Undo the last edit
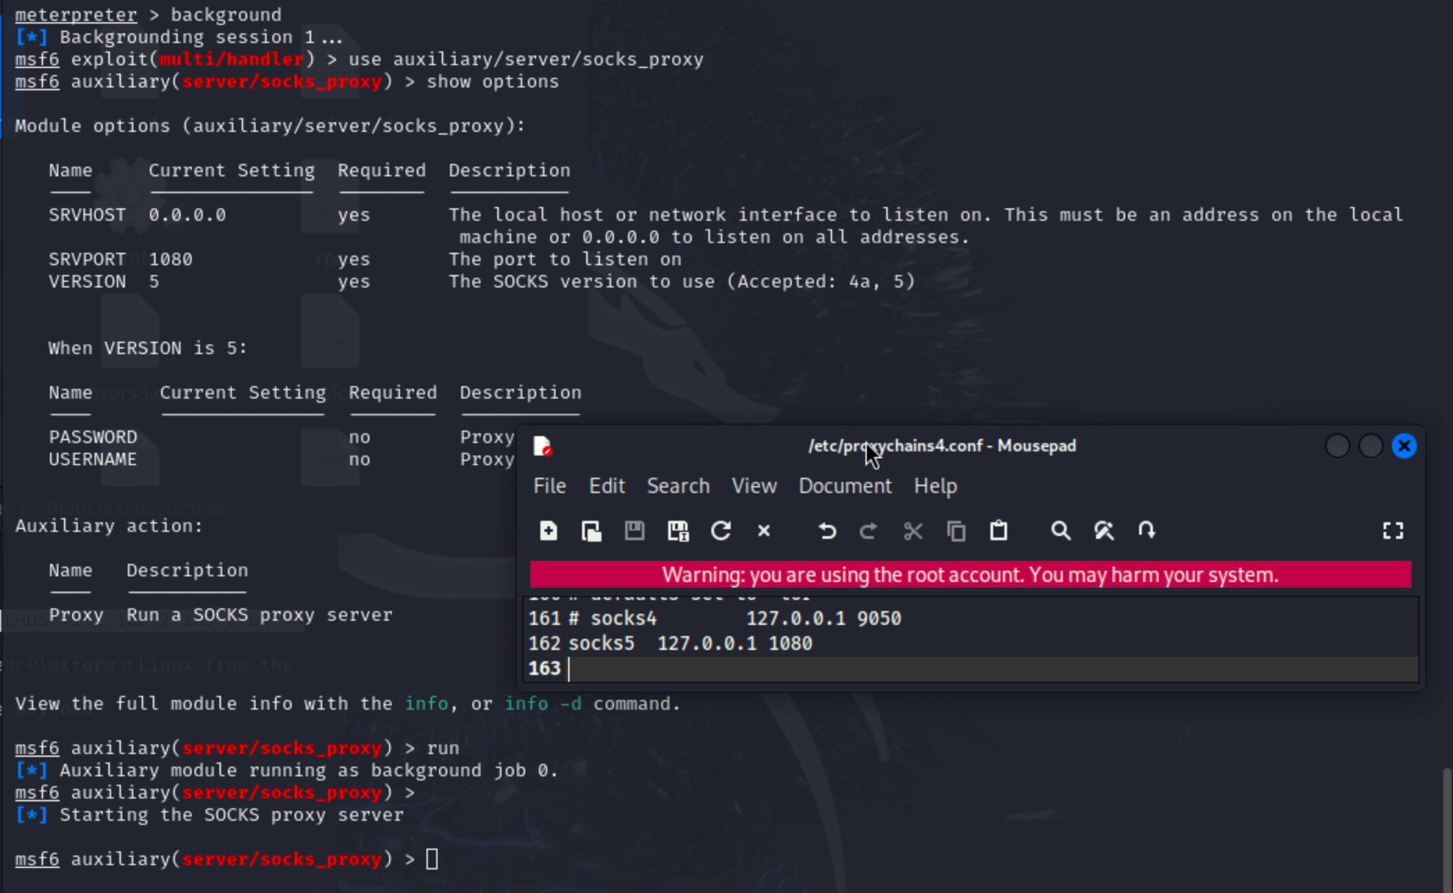The image size is (1453, 893). pos(827,531)
